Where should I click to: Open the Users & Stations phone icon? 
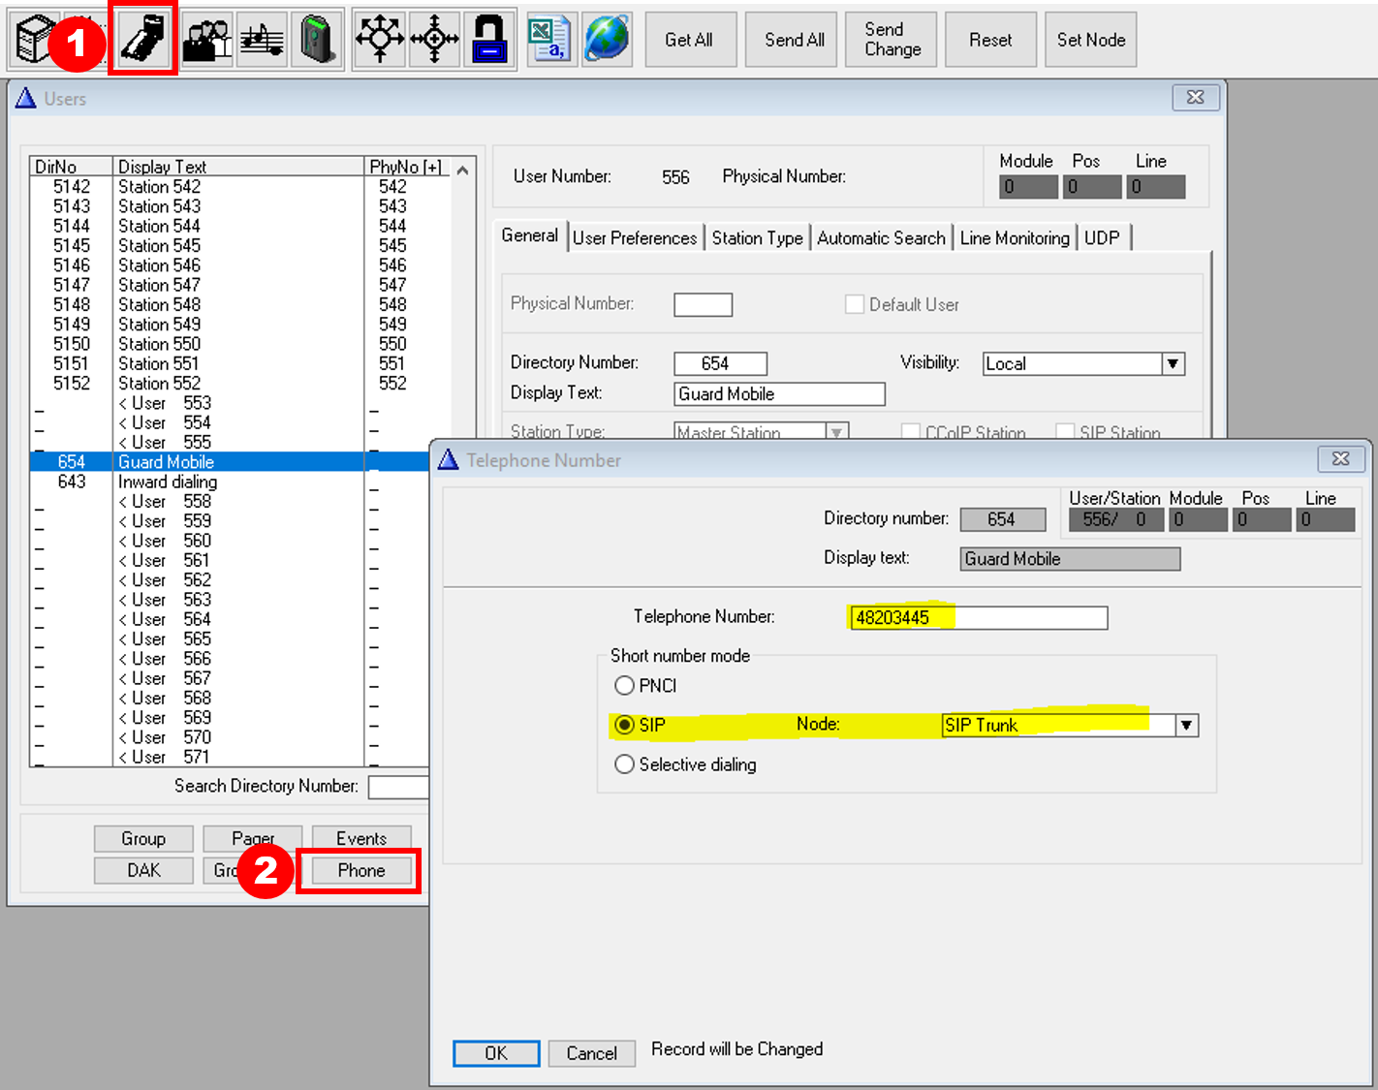click(143, 39)
